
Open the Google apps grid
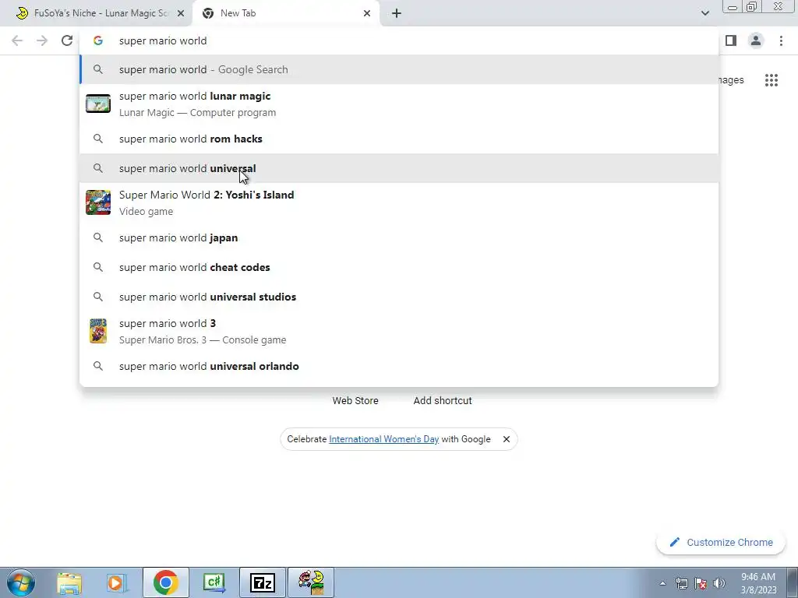click(772, 80)
